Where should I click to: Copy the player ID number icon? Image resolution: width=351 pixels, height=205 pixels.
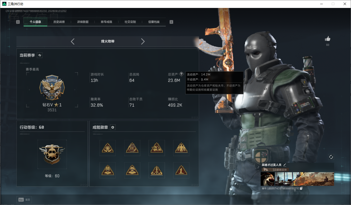(301, 188)
